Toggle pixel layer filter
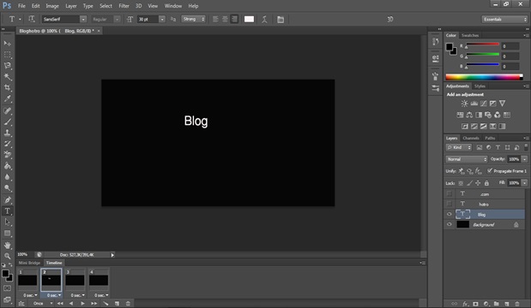 [480, 147]
